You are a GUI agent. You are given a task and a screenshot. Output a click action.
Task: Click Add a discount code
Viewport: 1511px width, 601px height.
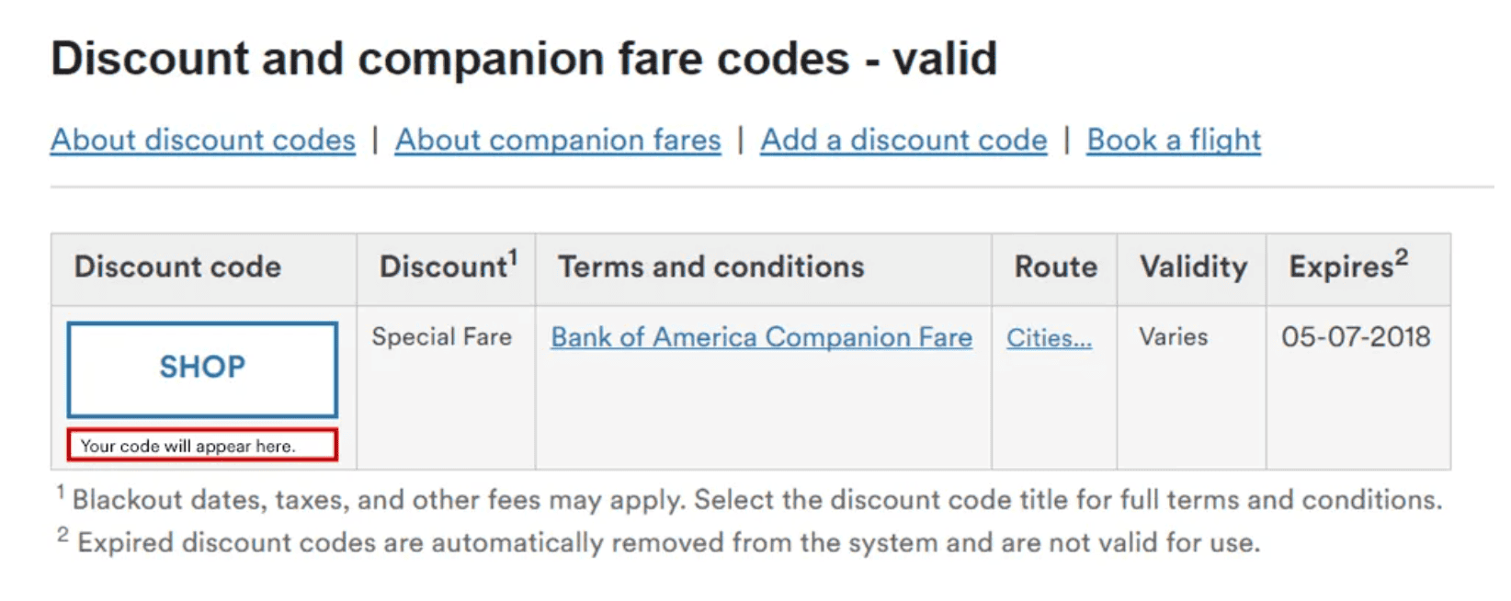(903, 140)
